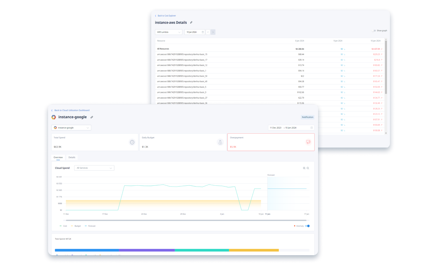438x265 pixels.
Task: Select resource row denhut-basic_15
Action: coord(270,54)
